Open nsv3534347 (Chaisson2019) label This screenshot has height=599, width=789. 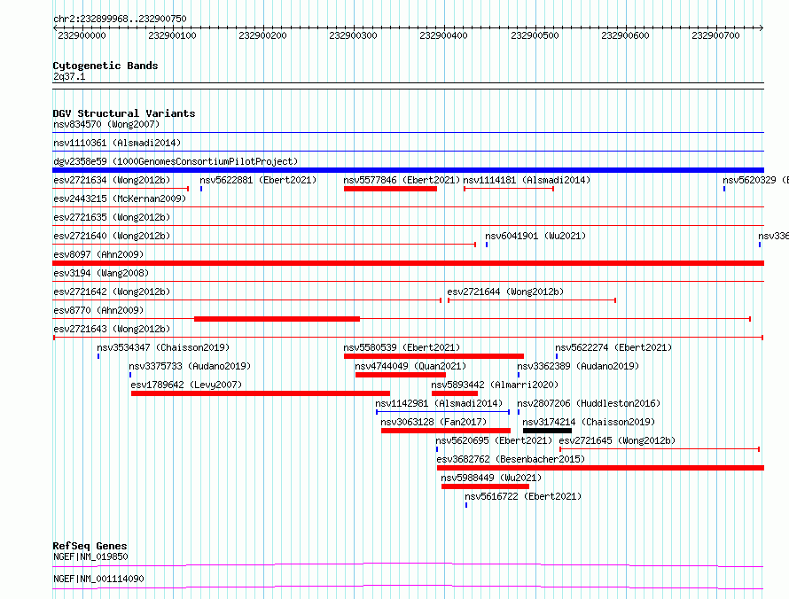[x=163, y=347]
